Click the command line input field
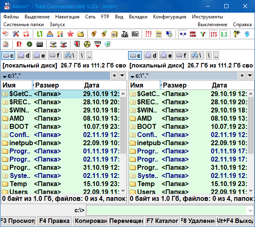The width and height of the screenshot is (255, 227). coord(169,210)
